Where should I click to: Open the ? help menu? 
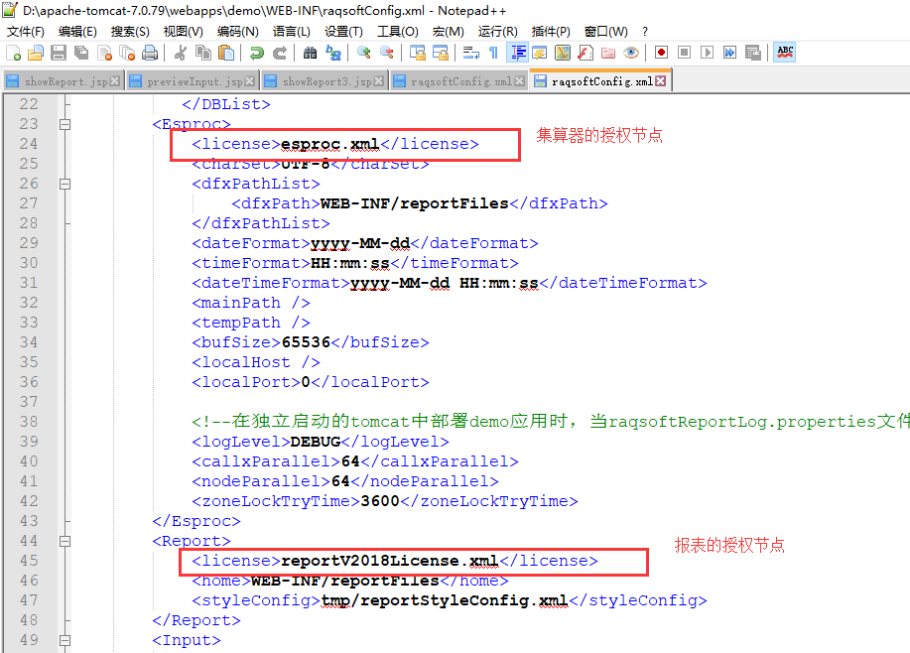coord(645,32)
